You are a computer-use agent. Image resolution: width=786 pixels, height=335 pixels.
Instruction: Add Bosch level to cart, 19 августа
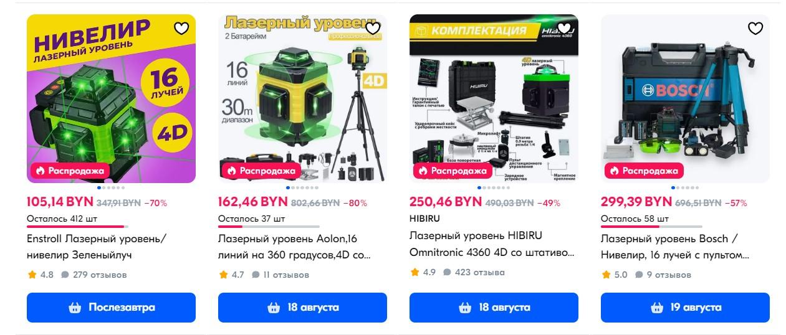(685, 308)
